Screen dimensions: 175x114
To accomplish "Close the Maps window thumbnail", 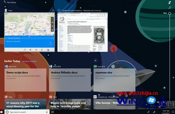I will click(x=53, y=10).
